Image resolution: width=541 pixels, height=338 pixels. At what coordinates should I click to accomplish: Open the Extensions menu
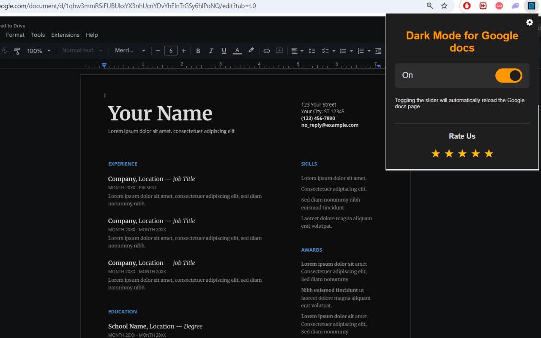click(x=66, y=35)
